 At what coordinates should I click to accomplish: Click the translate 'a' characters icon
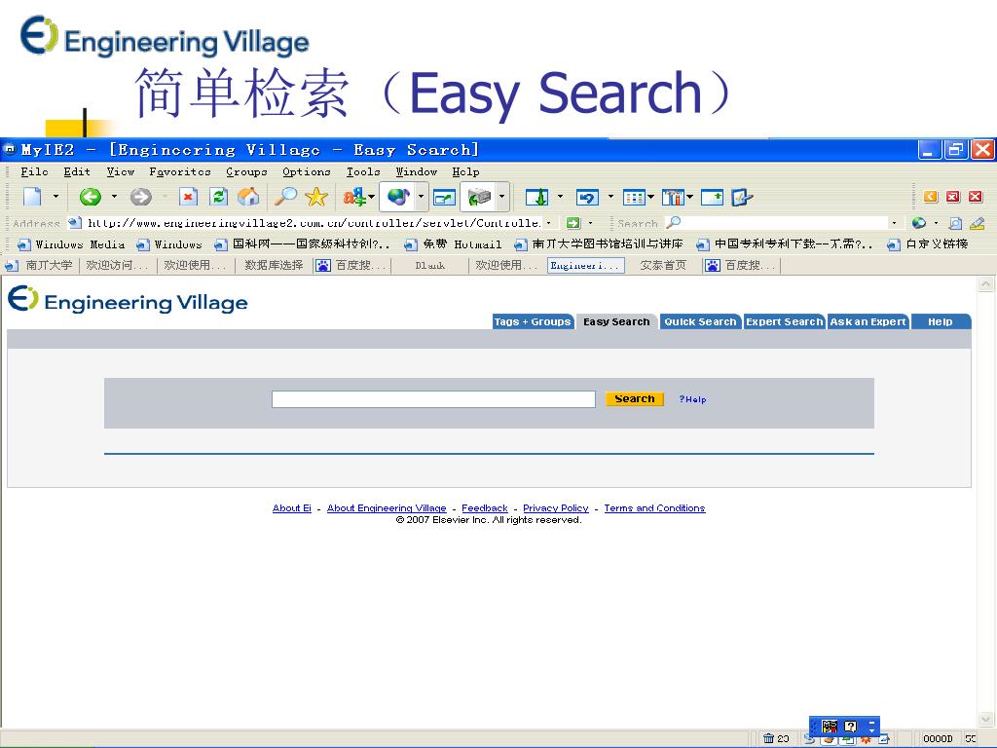[354, 197]
